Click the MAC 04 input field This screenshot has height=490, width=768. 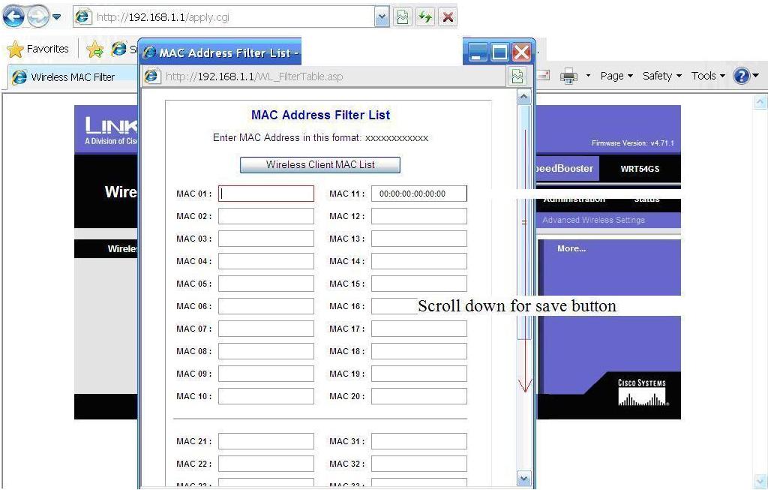tap(266, 261)
